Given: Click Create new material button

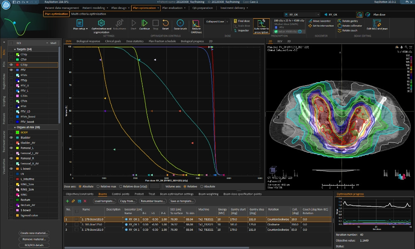Looking at the screenshot, I should tap(34, 233).
